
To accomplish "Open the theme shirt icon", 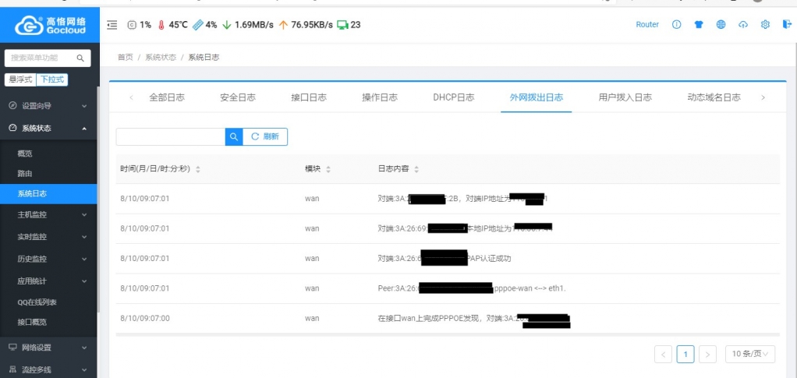I will [699, 24].
